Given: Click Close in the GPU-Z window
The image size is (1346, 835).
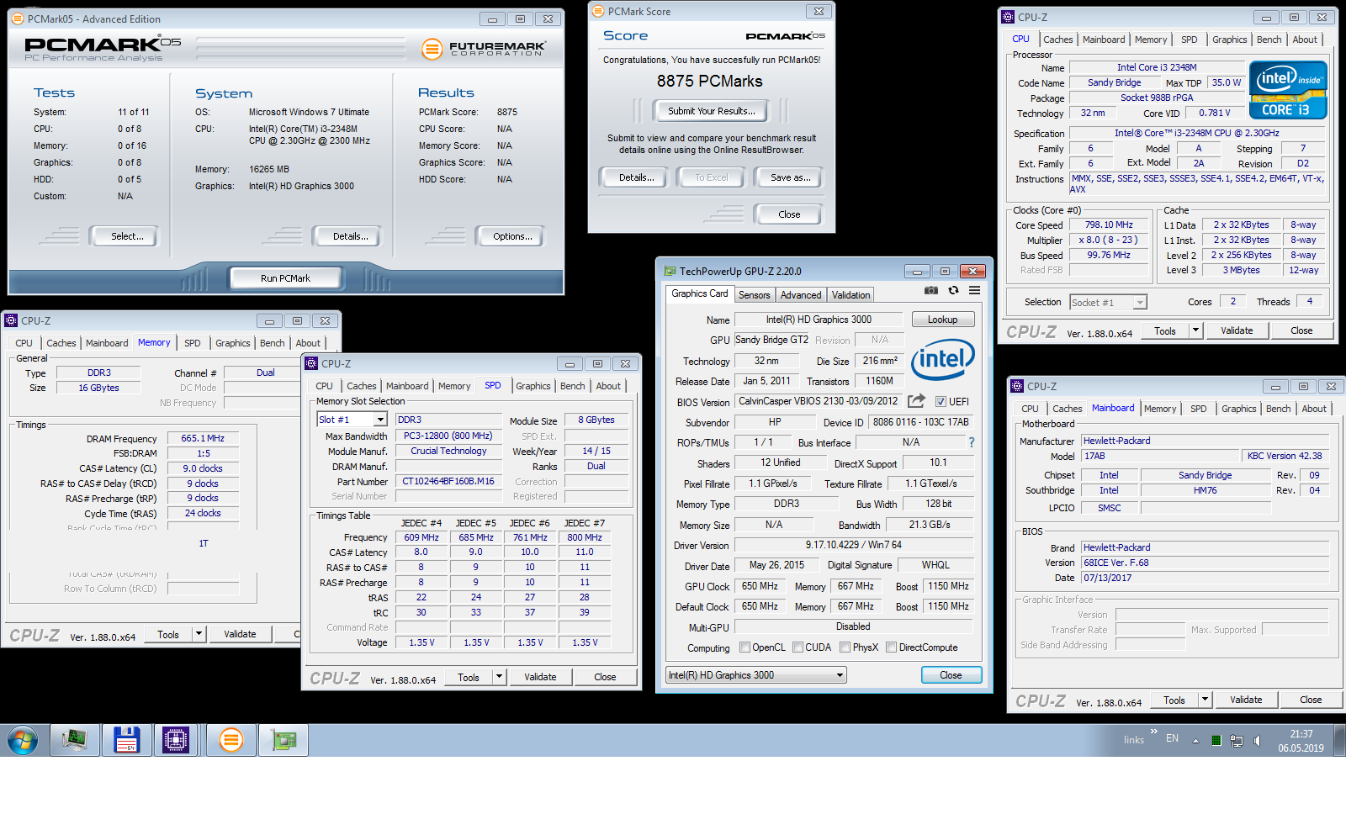Looking at the screenshot, I should coord(951,675).
